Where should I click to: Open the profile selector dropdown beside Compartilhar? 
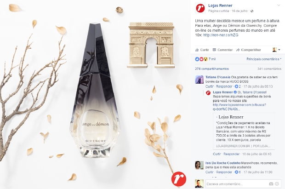click(x=276, y=50)
